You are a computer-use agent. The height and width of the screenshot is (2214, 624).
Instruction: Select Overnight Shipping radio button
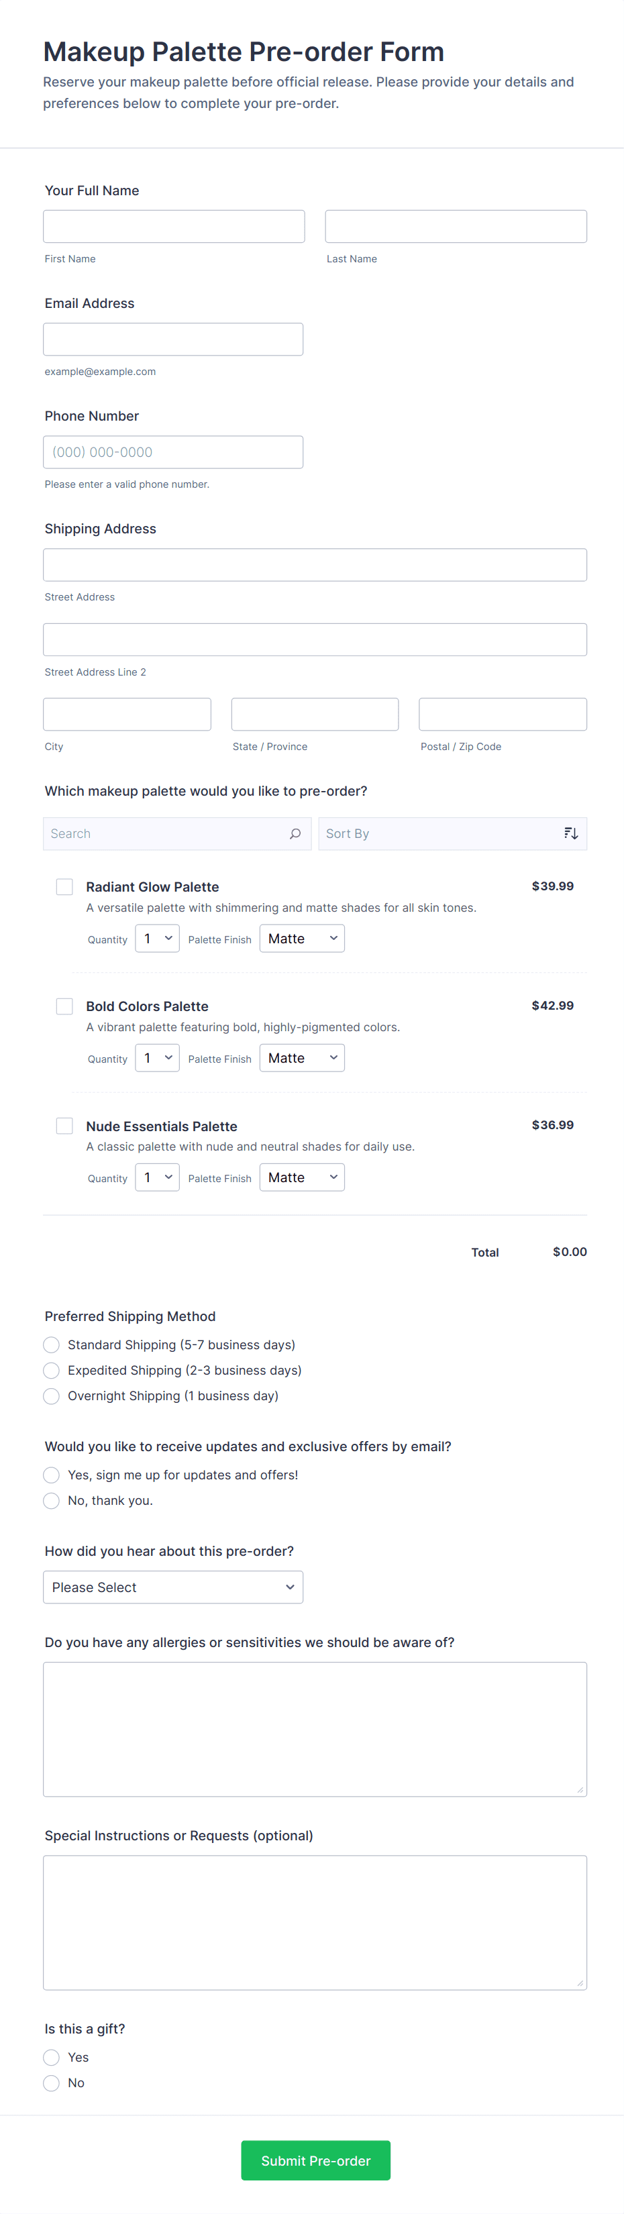(x=52, y=1395)
